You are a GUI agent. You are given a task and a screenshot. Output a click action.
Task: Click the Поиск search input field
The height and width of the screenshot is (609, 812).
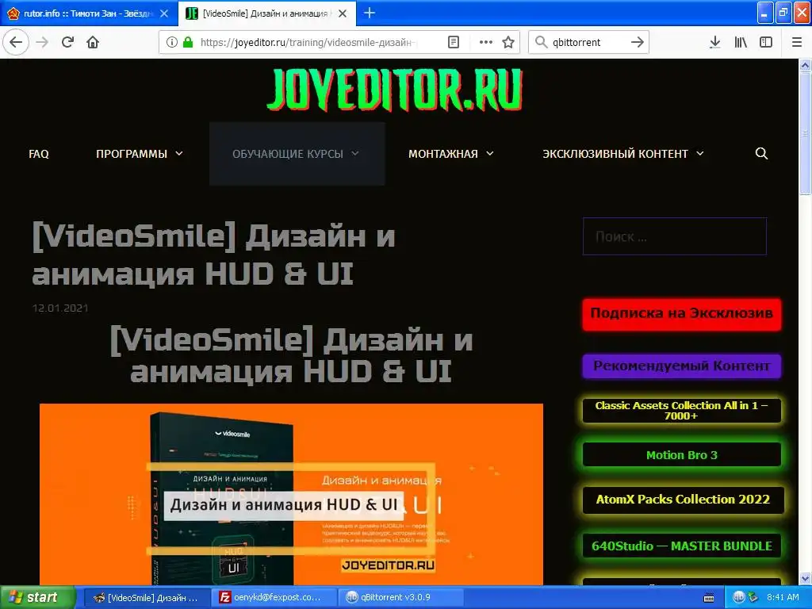click(675, 236)
